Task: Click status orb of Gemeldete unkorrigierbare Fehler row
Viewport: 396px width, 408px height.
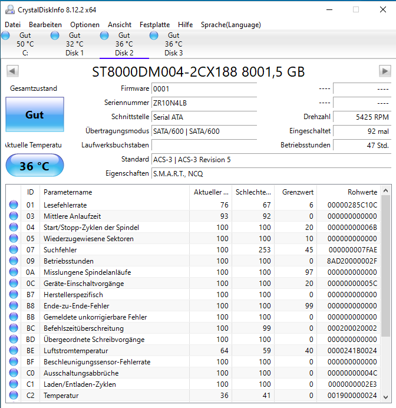Action: (x=14, y=317)
